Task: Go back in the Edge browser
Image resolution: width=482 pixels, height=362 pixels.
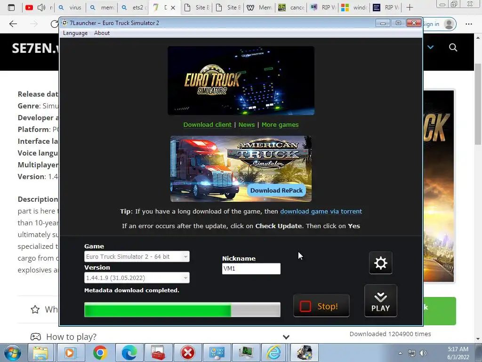Action: click(x=13, y=24)
